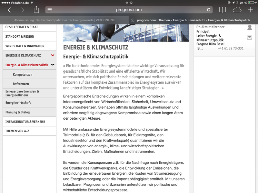The height and width of the screenshot is (193, 258).
Task: Reload the page with the refresh icon
Action: 209,10
